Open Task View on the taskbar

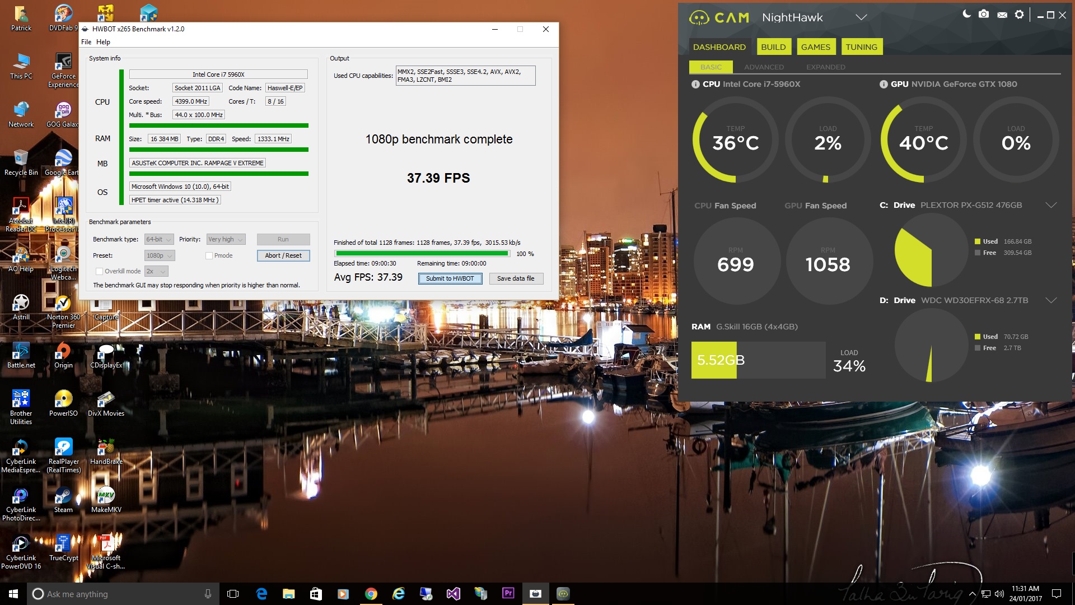click(x=233, y=594)
